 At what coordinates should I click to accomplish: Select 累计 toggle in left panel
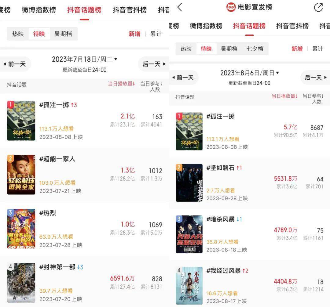point(156,34)
